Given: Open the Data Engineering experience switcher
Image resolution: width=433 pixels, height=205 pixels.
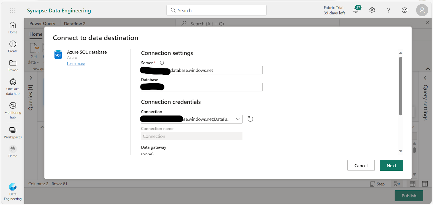Looking at the screenshot, I should click(13, 192).
